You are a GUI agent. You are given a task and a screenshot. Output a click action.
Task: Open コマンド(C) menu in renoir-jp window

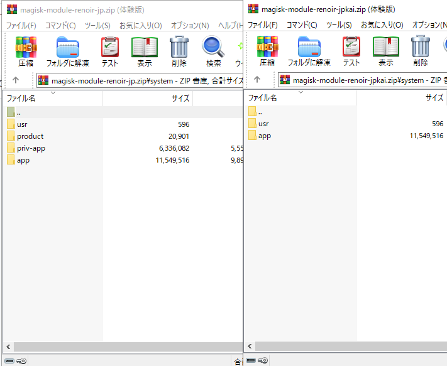(x=60, y=26)
